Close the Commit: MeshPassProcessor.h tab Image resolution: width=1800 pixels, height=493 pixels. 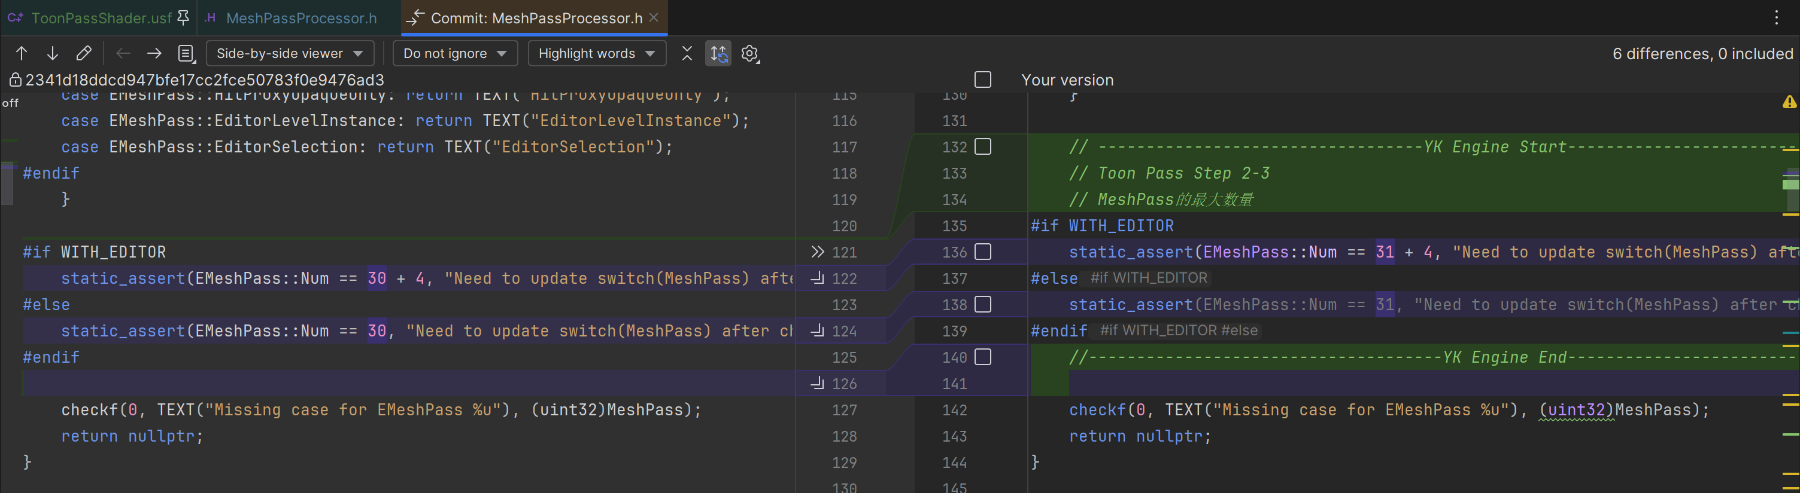pyautogui.click(x=654, y=18)
